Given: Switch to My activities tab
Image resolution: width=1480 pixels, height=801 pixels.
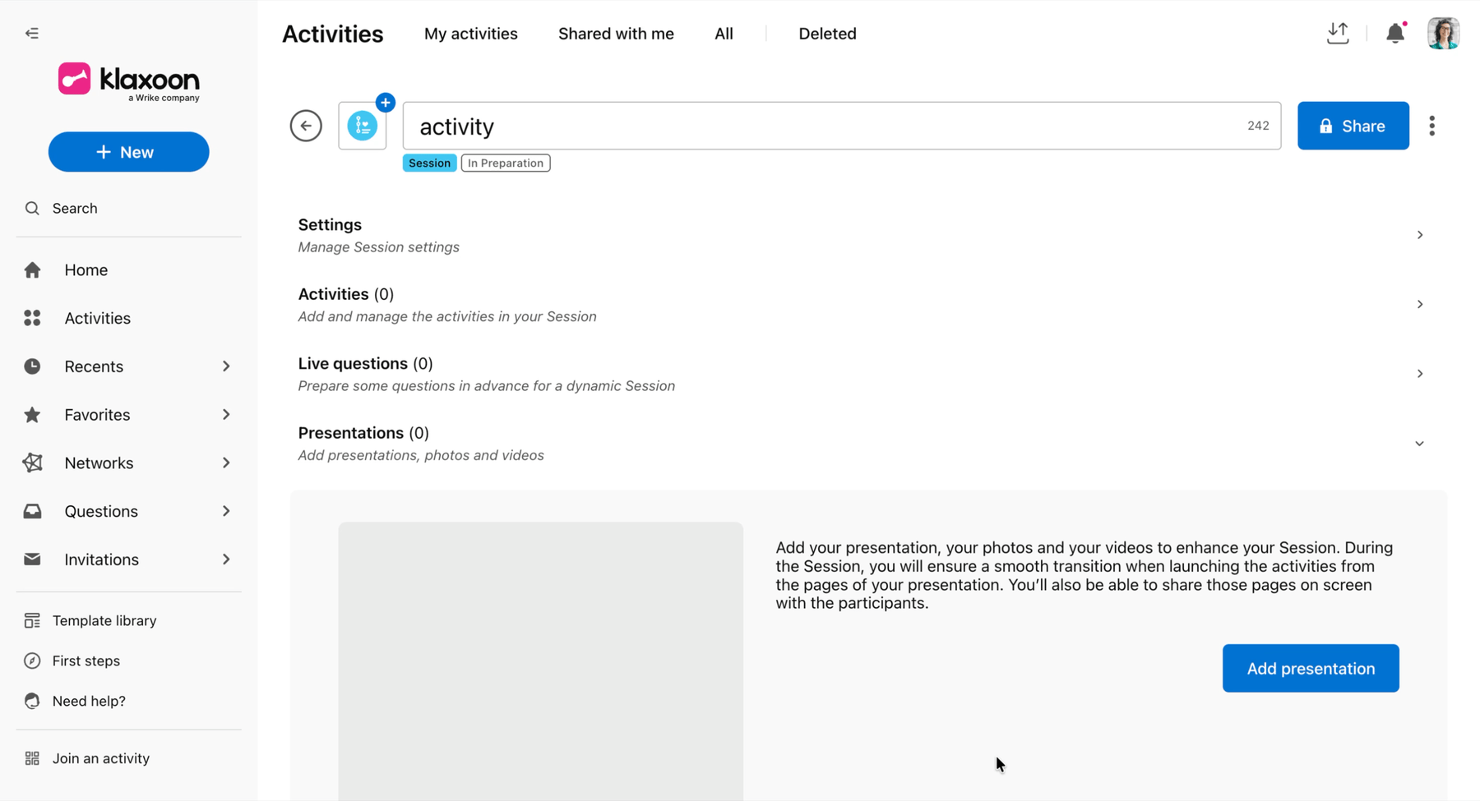Looking at the screenshot, I should tap(471, 34).
